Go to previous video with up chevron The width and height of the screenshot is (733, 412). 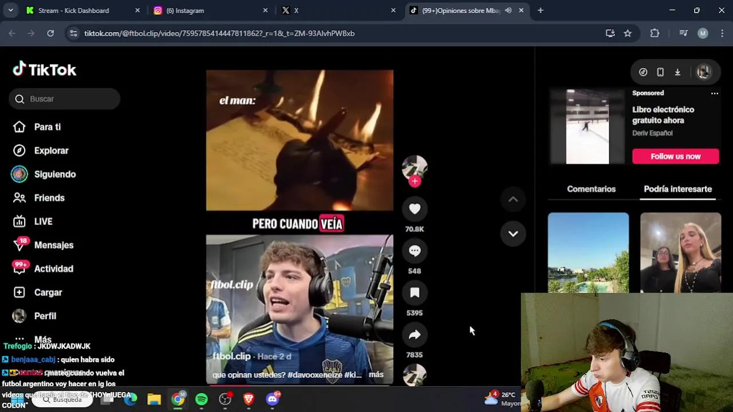513,199
